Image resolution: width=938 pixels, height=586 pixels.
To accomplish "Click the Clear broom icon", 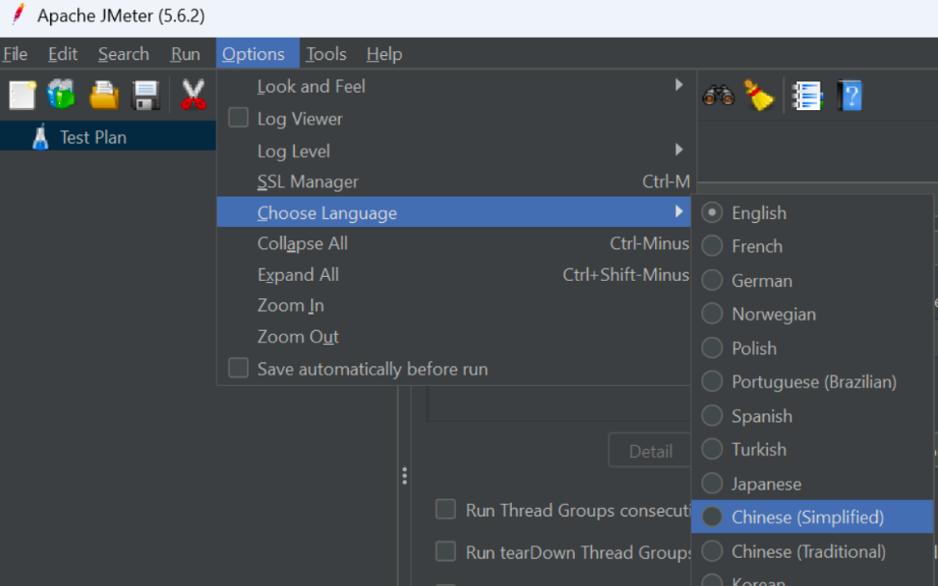I will coord(759,95).
